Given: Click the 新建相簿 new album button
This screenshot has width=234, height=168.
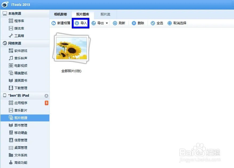Looking at the screenshot, I should (61, 23).
